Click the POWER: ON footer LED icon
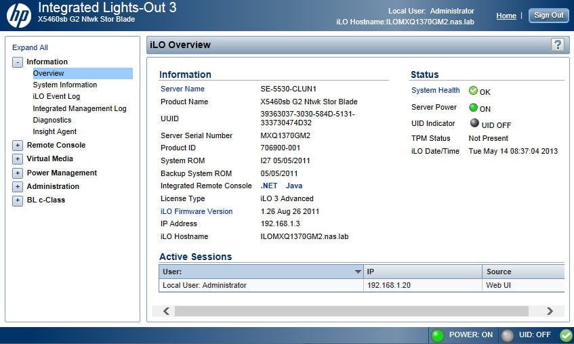The height and width of the screenshot is (344, 574). [x=438, y=335]
